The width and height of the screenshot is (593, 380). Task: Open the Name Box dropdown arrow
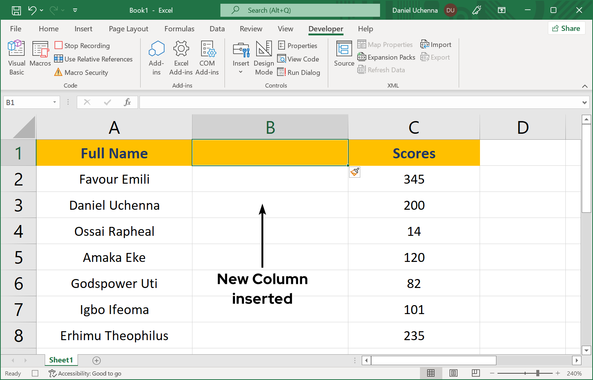point(54,102)
